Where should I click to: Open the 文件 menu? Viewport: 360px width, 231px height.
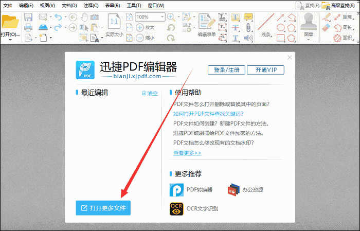pos(8,5)
